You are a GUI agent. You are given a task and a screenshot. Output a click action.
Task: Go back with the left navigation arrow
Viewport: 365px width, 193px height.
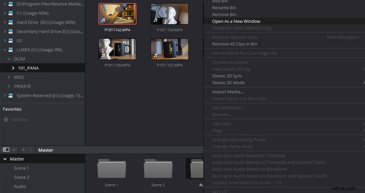[x=23, y=150]
